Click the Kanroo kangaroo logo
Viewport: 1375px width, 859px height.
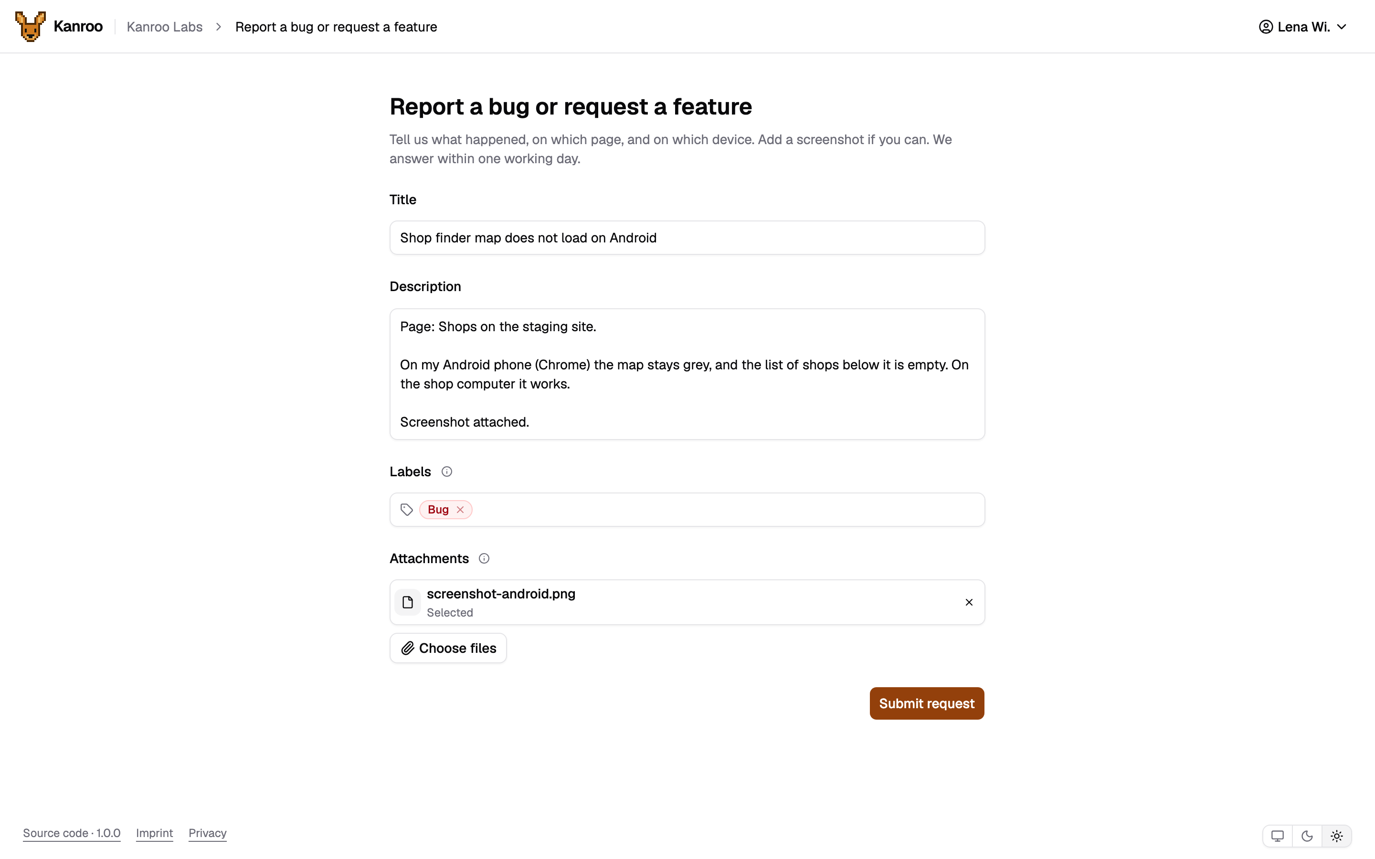click(31, 26)
